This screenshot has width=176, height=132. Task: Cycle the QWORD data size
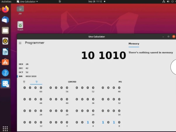pos(72,82)
